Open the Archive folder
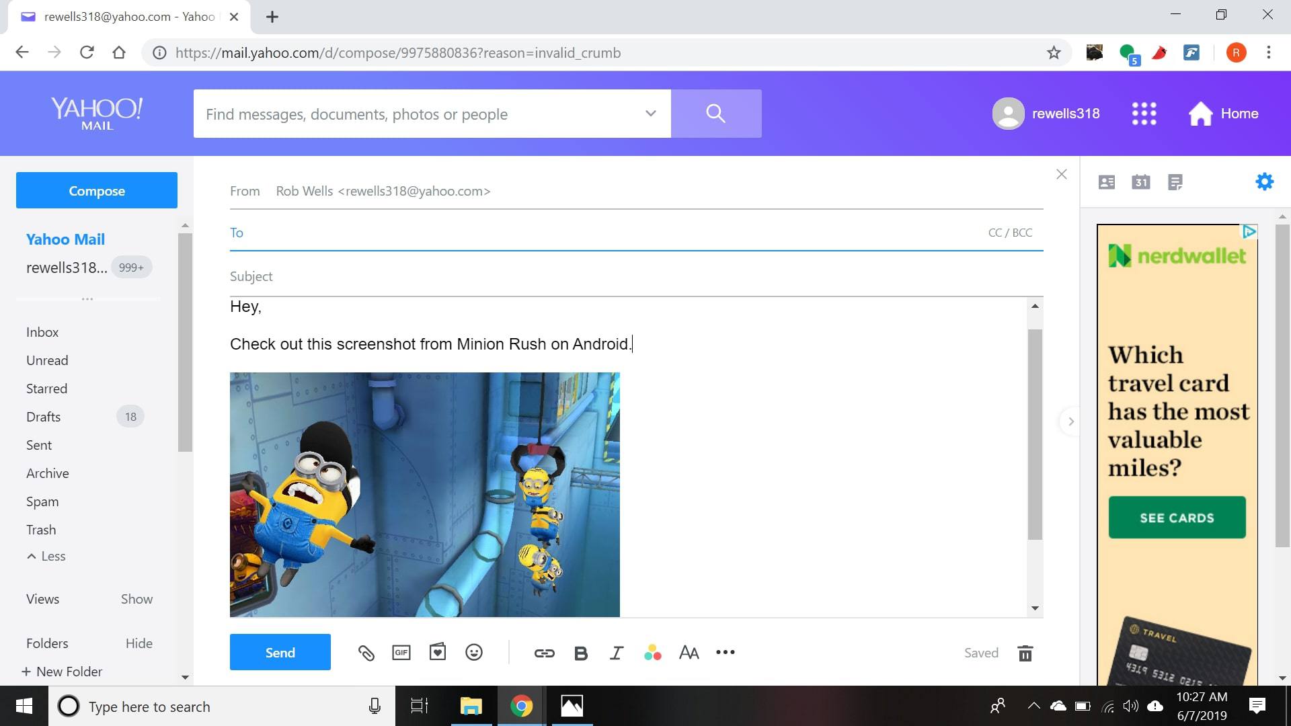Viewport: 1291px width, 726px height. pyautogui.click(x=47, y=473)
